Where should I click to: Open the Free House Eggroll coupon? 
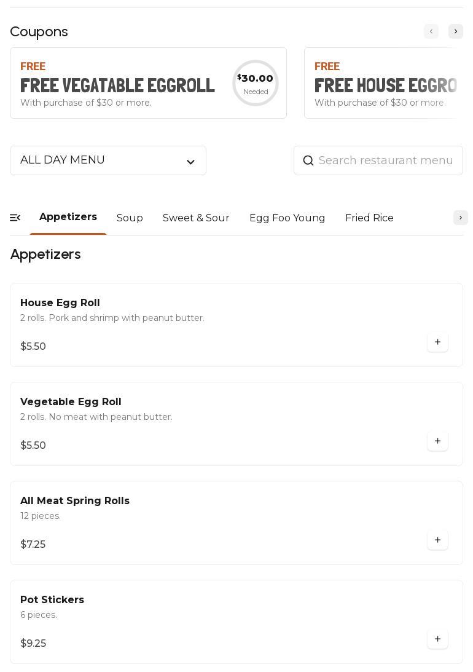(384, 83)
